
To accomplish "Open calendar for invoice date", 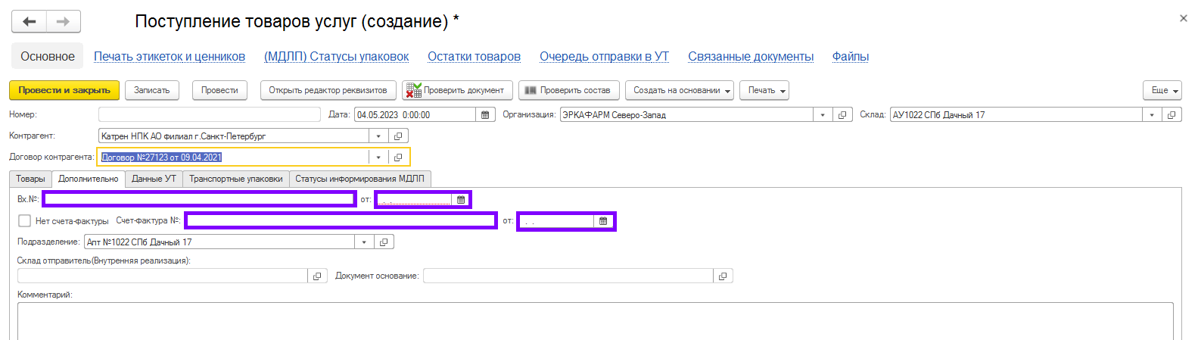I will tap(603, 221).
